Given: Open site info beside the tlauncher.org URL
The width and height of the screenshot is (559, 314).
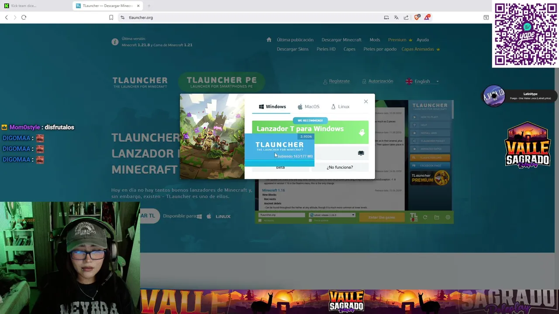Looking at the screenshot, I should (x=122, y=17).
